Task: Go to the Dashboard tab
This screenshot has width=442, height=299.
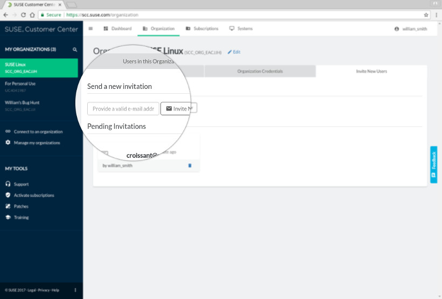Action: tap(117, 29)
